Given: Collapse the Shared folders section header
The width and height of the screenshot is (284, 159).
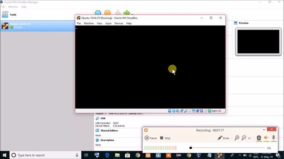Looking at the screenshot, I should [x=109, y=131].
